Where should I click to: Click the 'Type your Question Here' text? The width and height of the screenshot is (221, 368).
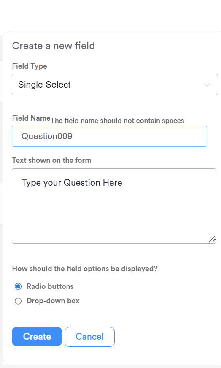click(x=72, y=183)
